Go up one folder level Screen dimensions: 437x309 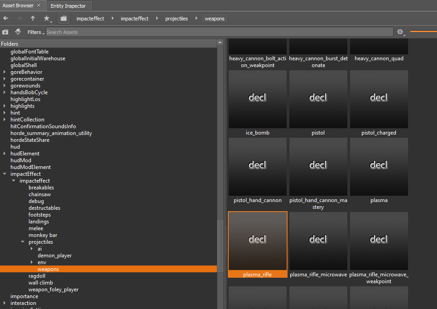click(x=33, y=19)
